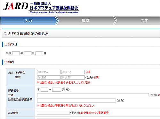Focus the second postal code box
160x119 pixels.
[x=57, y=90]
